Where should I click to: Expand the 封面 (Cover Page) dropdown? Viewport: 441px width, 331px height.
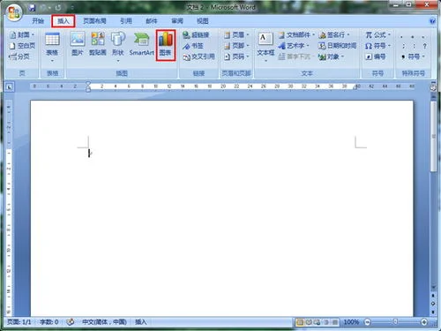[22, 34]
